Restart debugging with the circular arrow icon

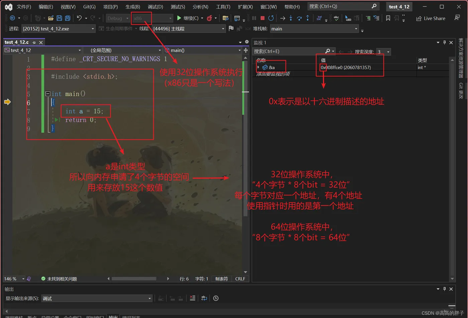(271, 18)
